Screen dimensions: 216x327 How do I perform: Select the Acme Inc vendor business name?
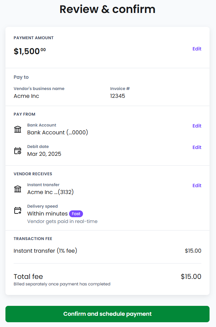coord(27,96)
